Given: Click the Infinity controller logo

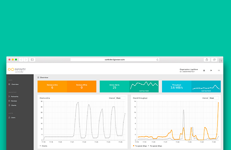Looking at the screenshot, I should point(17,69).
